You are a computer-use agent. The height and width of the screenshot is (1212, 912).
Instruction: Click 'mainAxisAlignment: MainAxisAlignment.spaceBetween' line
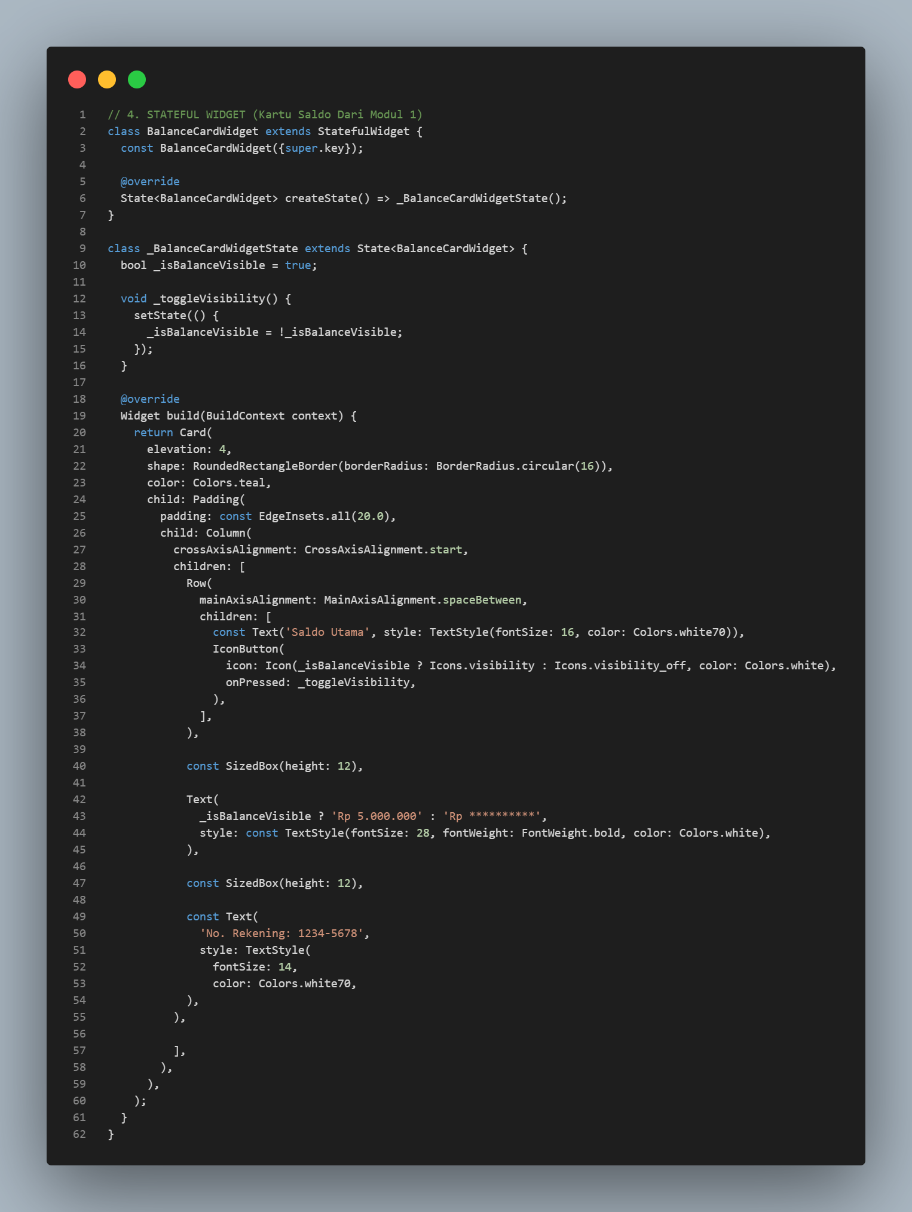pyautogui.click(x=364, y=599)
